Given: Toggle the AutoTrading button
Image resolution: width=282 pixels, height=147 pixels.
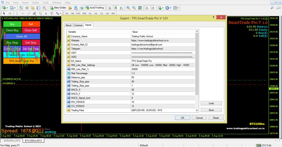Looking at the screenshot, I should [x=95, y=8].
